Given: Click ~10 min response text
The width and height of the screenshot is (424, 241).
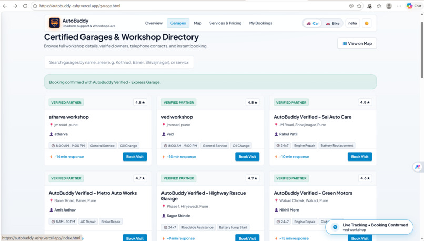Looking at the screenshot, I should (x=294, y=157).
